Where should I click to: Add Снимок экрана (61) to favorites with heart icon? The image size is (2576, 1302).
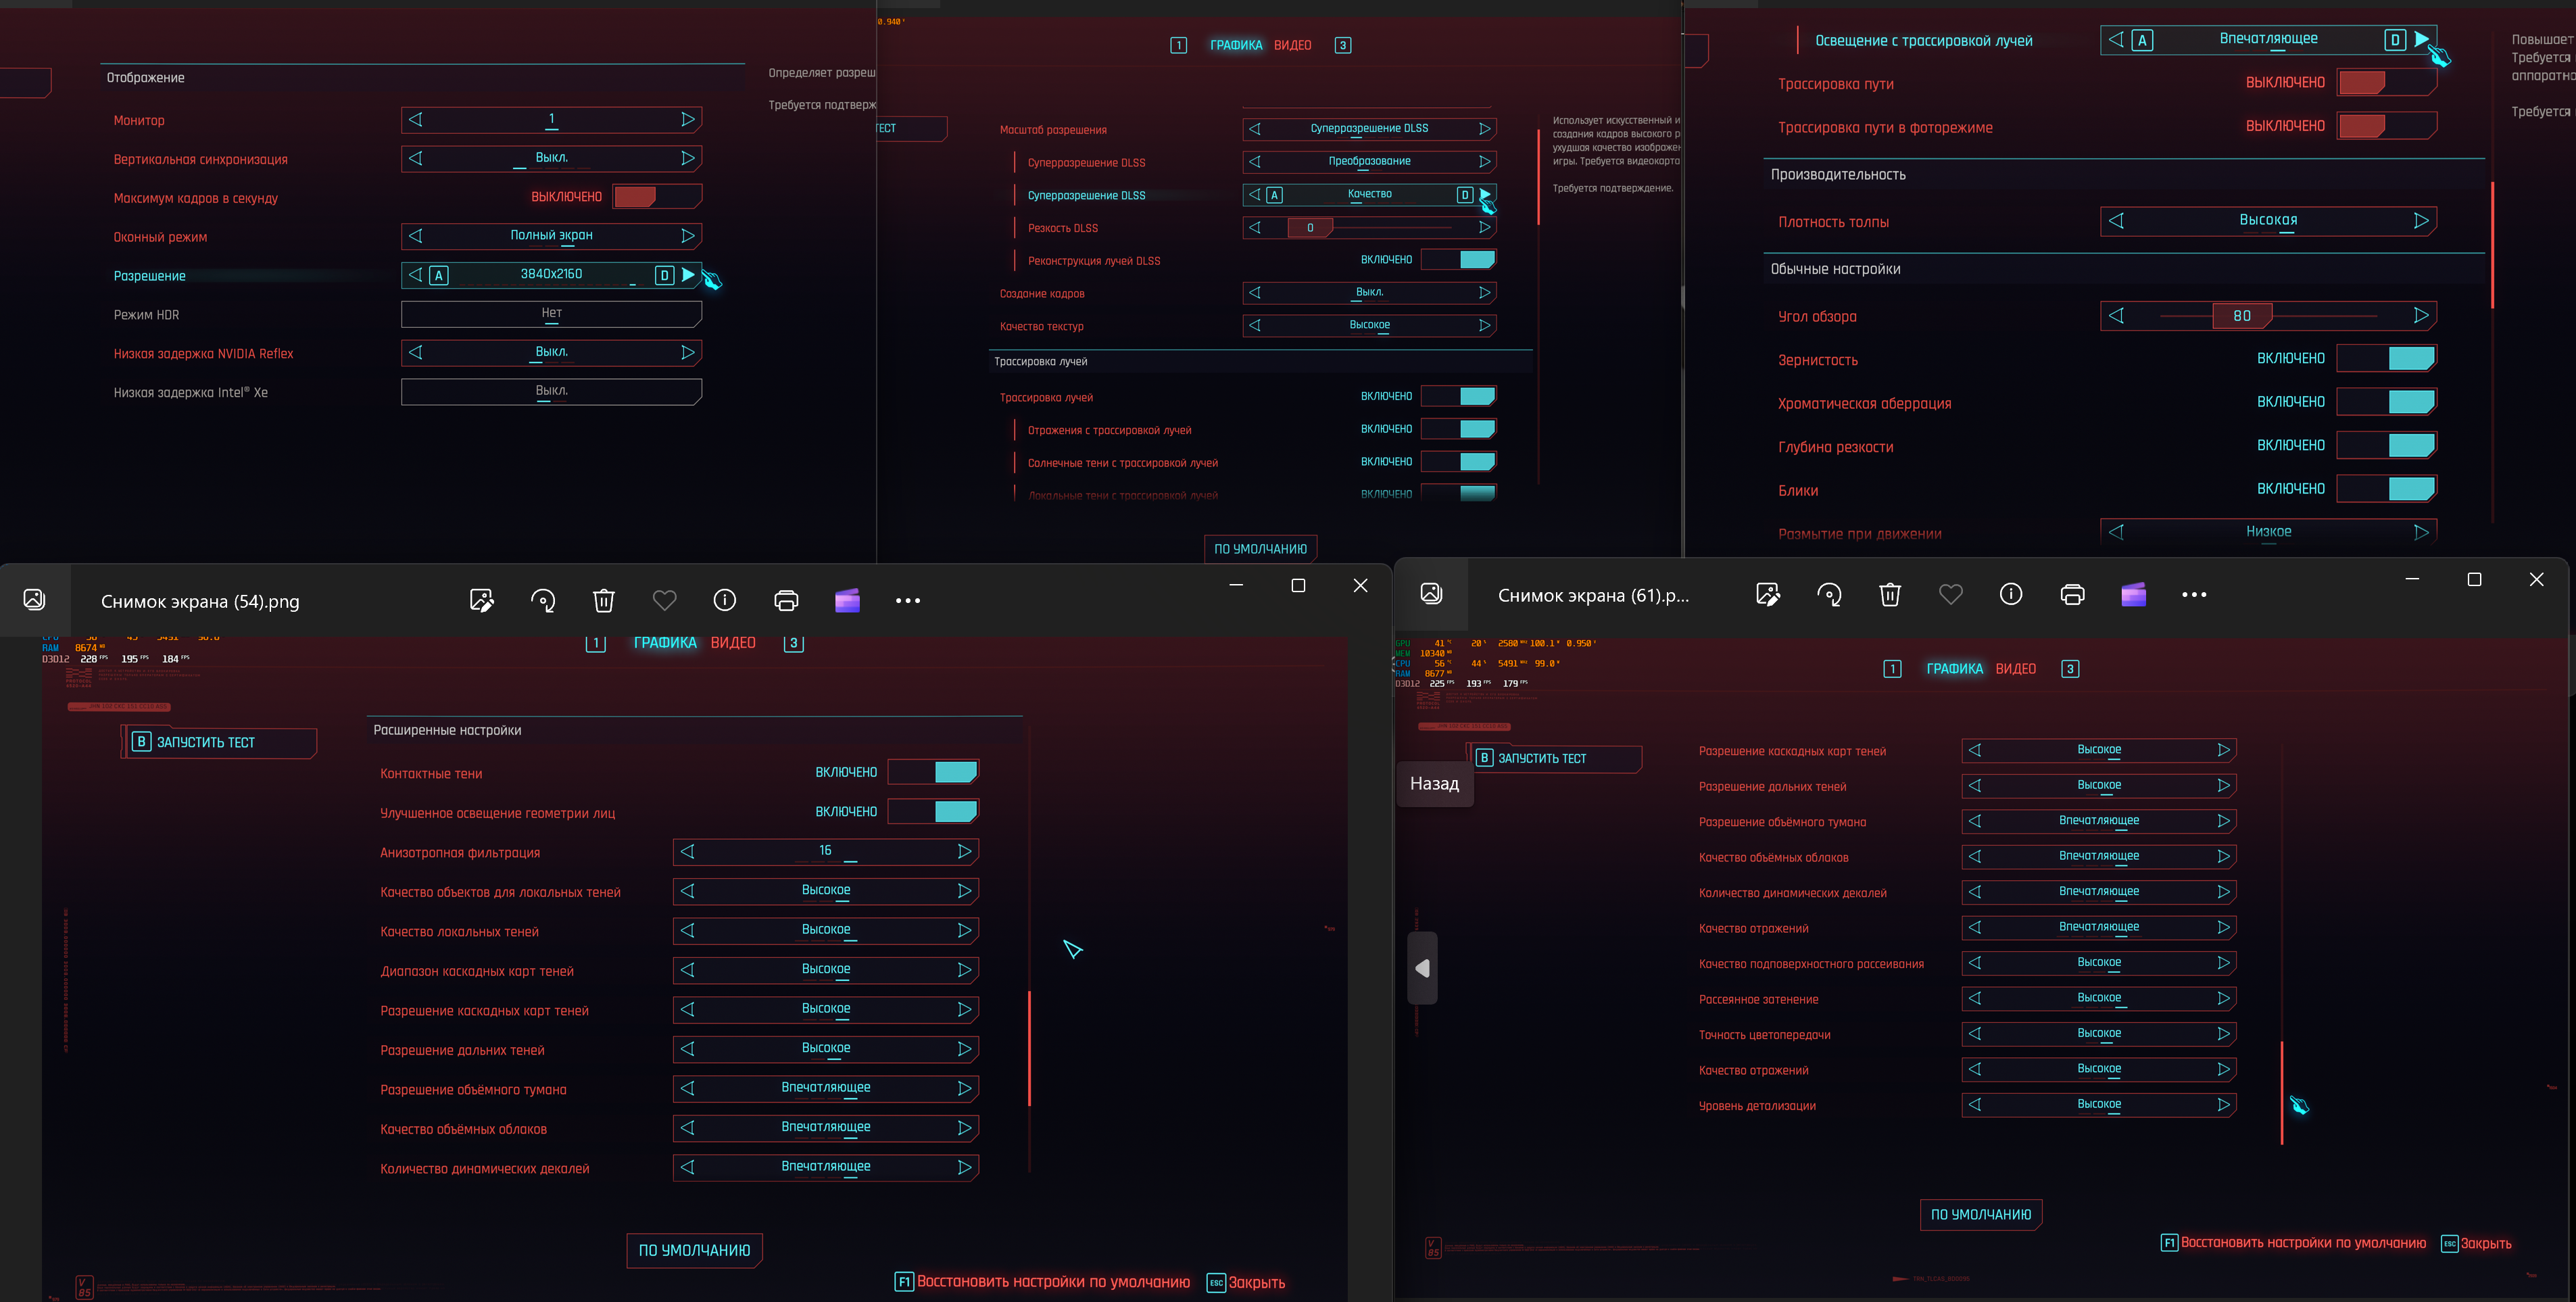click(1950, 594)
